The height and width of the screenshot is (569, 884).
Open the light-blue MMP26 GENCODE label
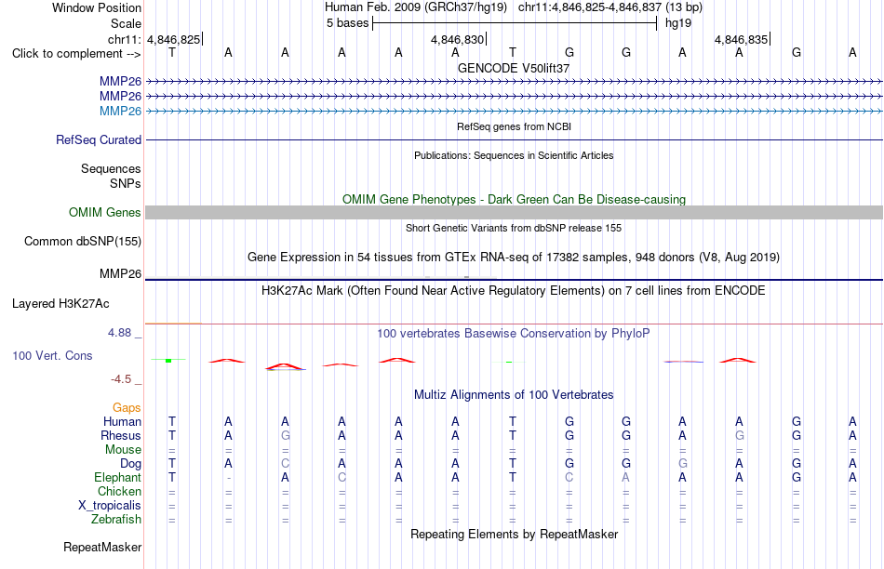pos(120,111)
